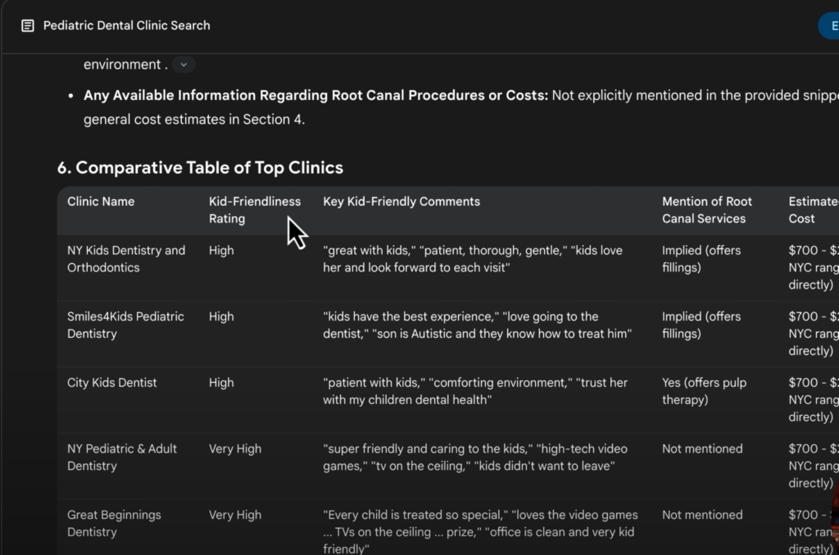The height and width of the screenshot is (555, 839).
Task: Select the "Clinic Name" column header
Action: tap(101, 202)
